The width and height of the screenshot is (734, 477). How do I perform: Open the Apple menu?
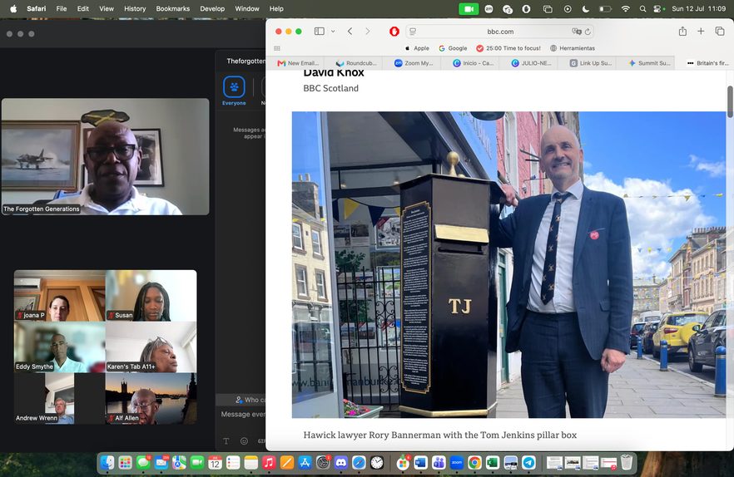(x=13, y=8)
